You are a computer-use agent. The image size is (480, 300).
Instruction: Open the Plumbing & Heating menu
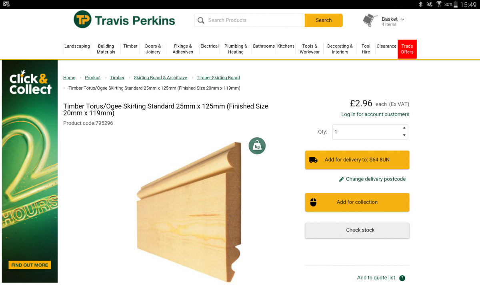(236, 49)
